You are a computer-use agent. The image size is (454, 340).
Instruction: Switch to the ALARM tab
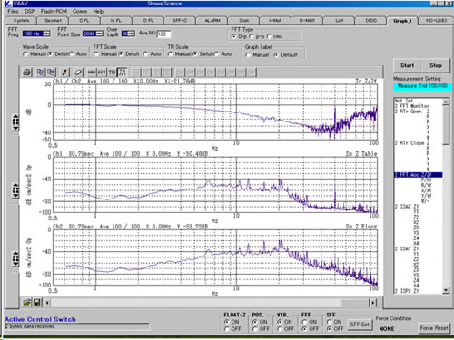pos(212,21)
